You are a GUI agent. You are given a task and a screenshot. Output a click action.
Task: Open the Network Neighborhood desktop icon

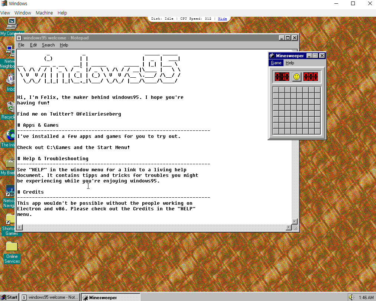[10, 52]
